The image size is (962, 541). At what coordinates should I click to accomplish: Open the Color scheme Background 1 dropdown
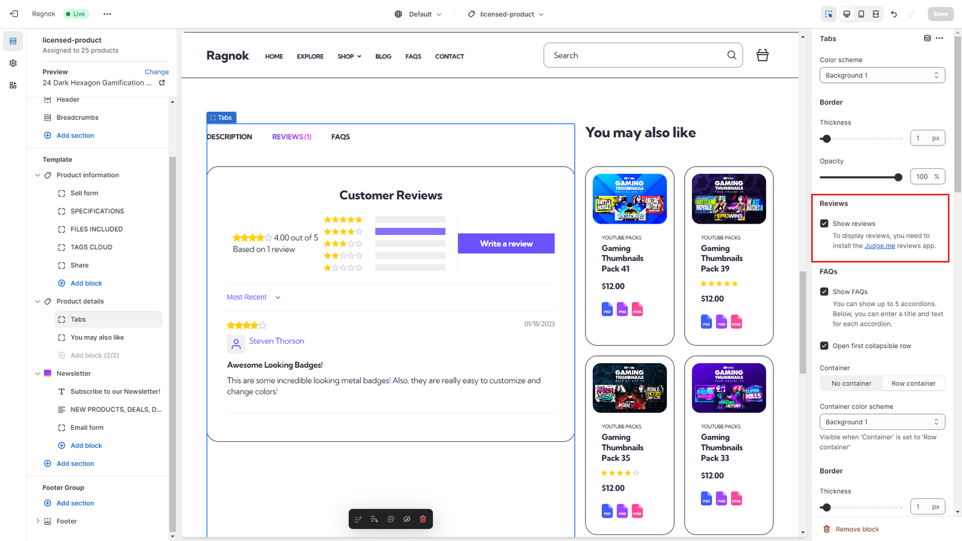882,75
